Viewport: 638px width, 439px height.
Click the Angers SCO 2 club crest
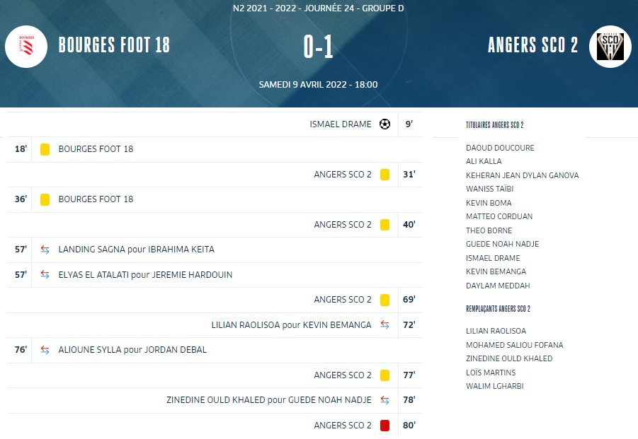point(610,47)
